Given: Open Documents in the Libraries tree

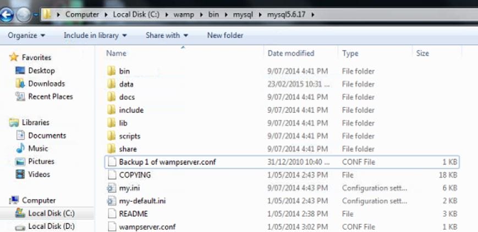Looking at the screenshot, I should coord(47,135).
